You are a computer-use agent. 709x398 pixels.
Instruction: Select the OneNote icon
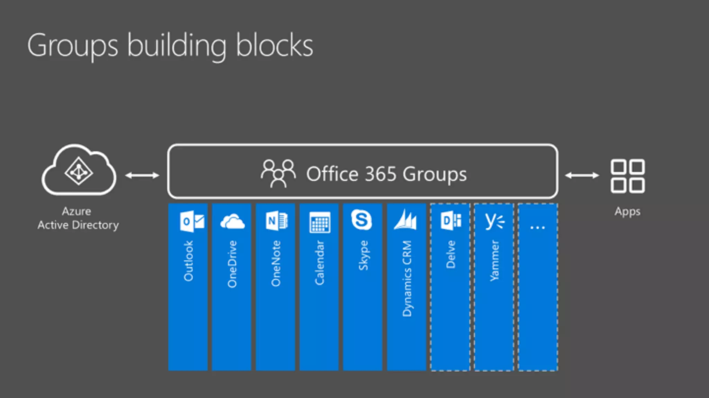[x=276, y=221]
